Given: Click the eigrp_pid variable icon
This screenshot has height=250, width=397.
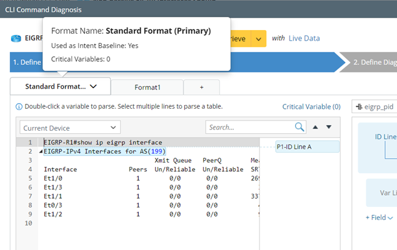Looking at the screenshot, I should (x=359, y=107).
